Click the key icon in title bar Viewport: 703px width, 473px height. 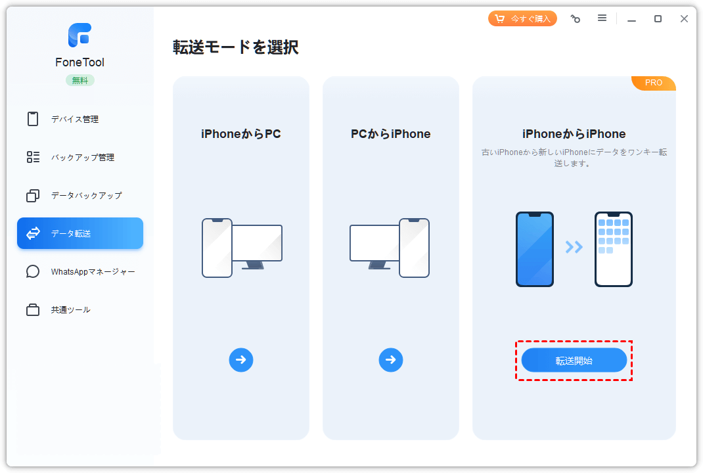pos(576,19)
